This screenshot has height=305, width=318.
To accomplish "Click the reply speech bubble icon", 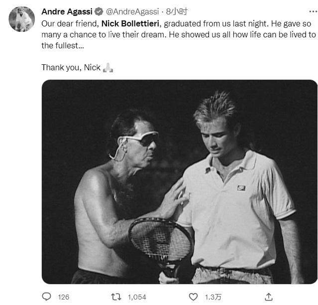I will point(46,297).
